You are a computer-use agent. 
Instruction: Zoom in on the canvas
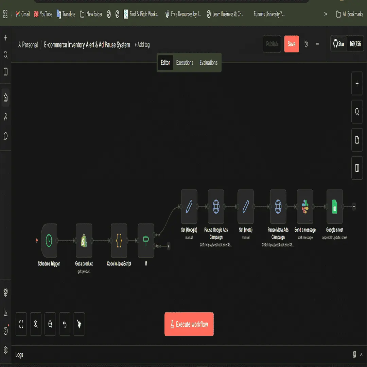pos(36,324)
